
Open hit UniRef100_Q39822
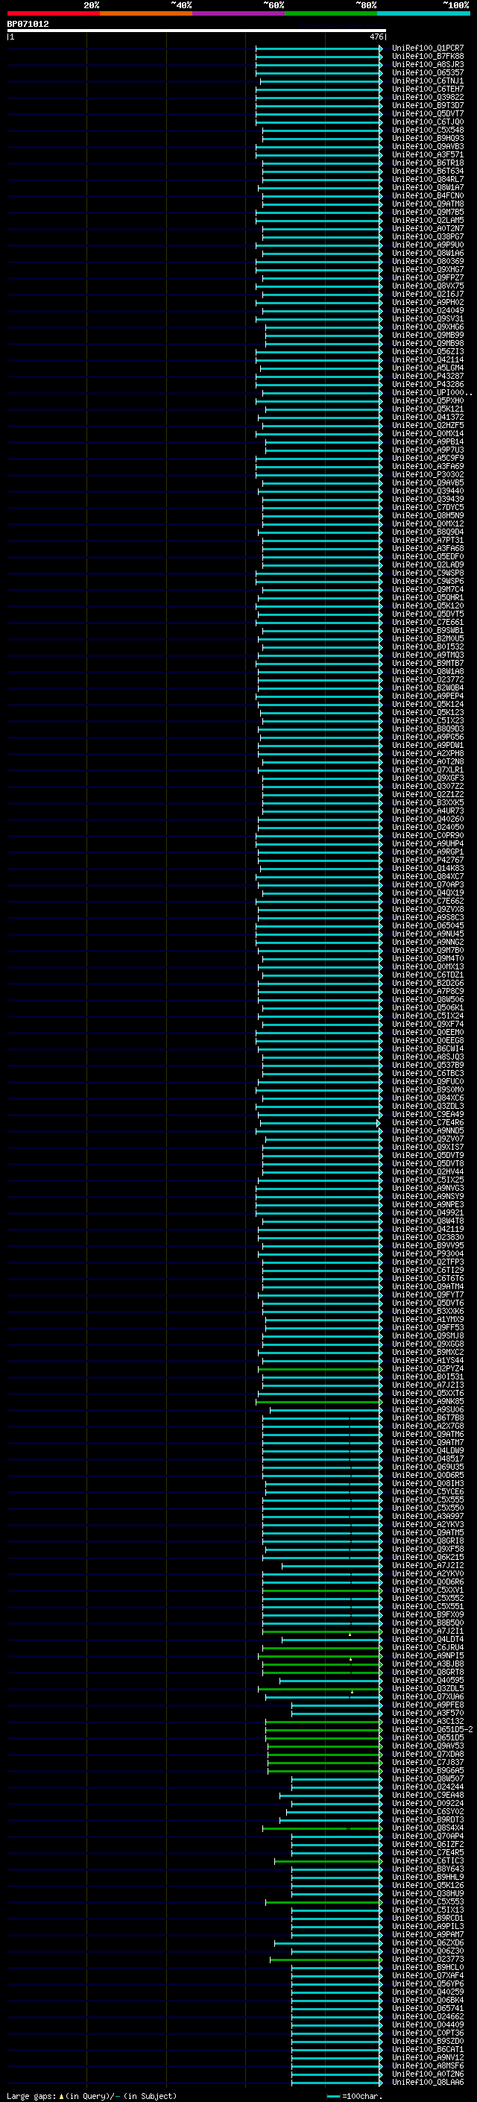[x=427, y=97]
